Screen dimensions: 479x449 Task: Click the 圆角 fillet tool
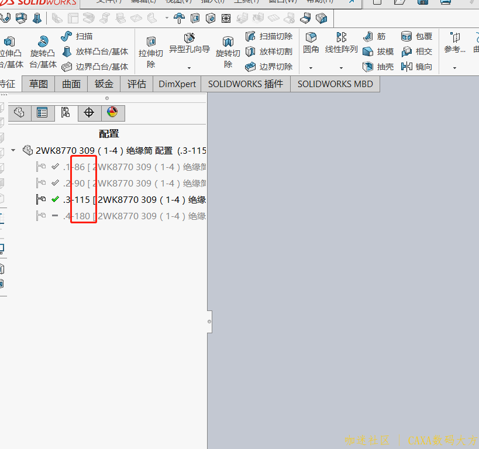(x=311, y=43)
